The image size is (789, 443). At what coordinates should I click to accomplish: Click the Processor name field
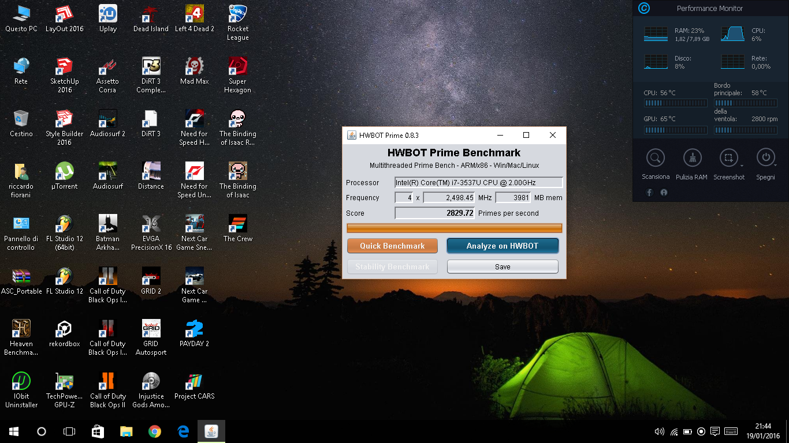(x=478, y=183)
